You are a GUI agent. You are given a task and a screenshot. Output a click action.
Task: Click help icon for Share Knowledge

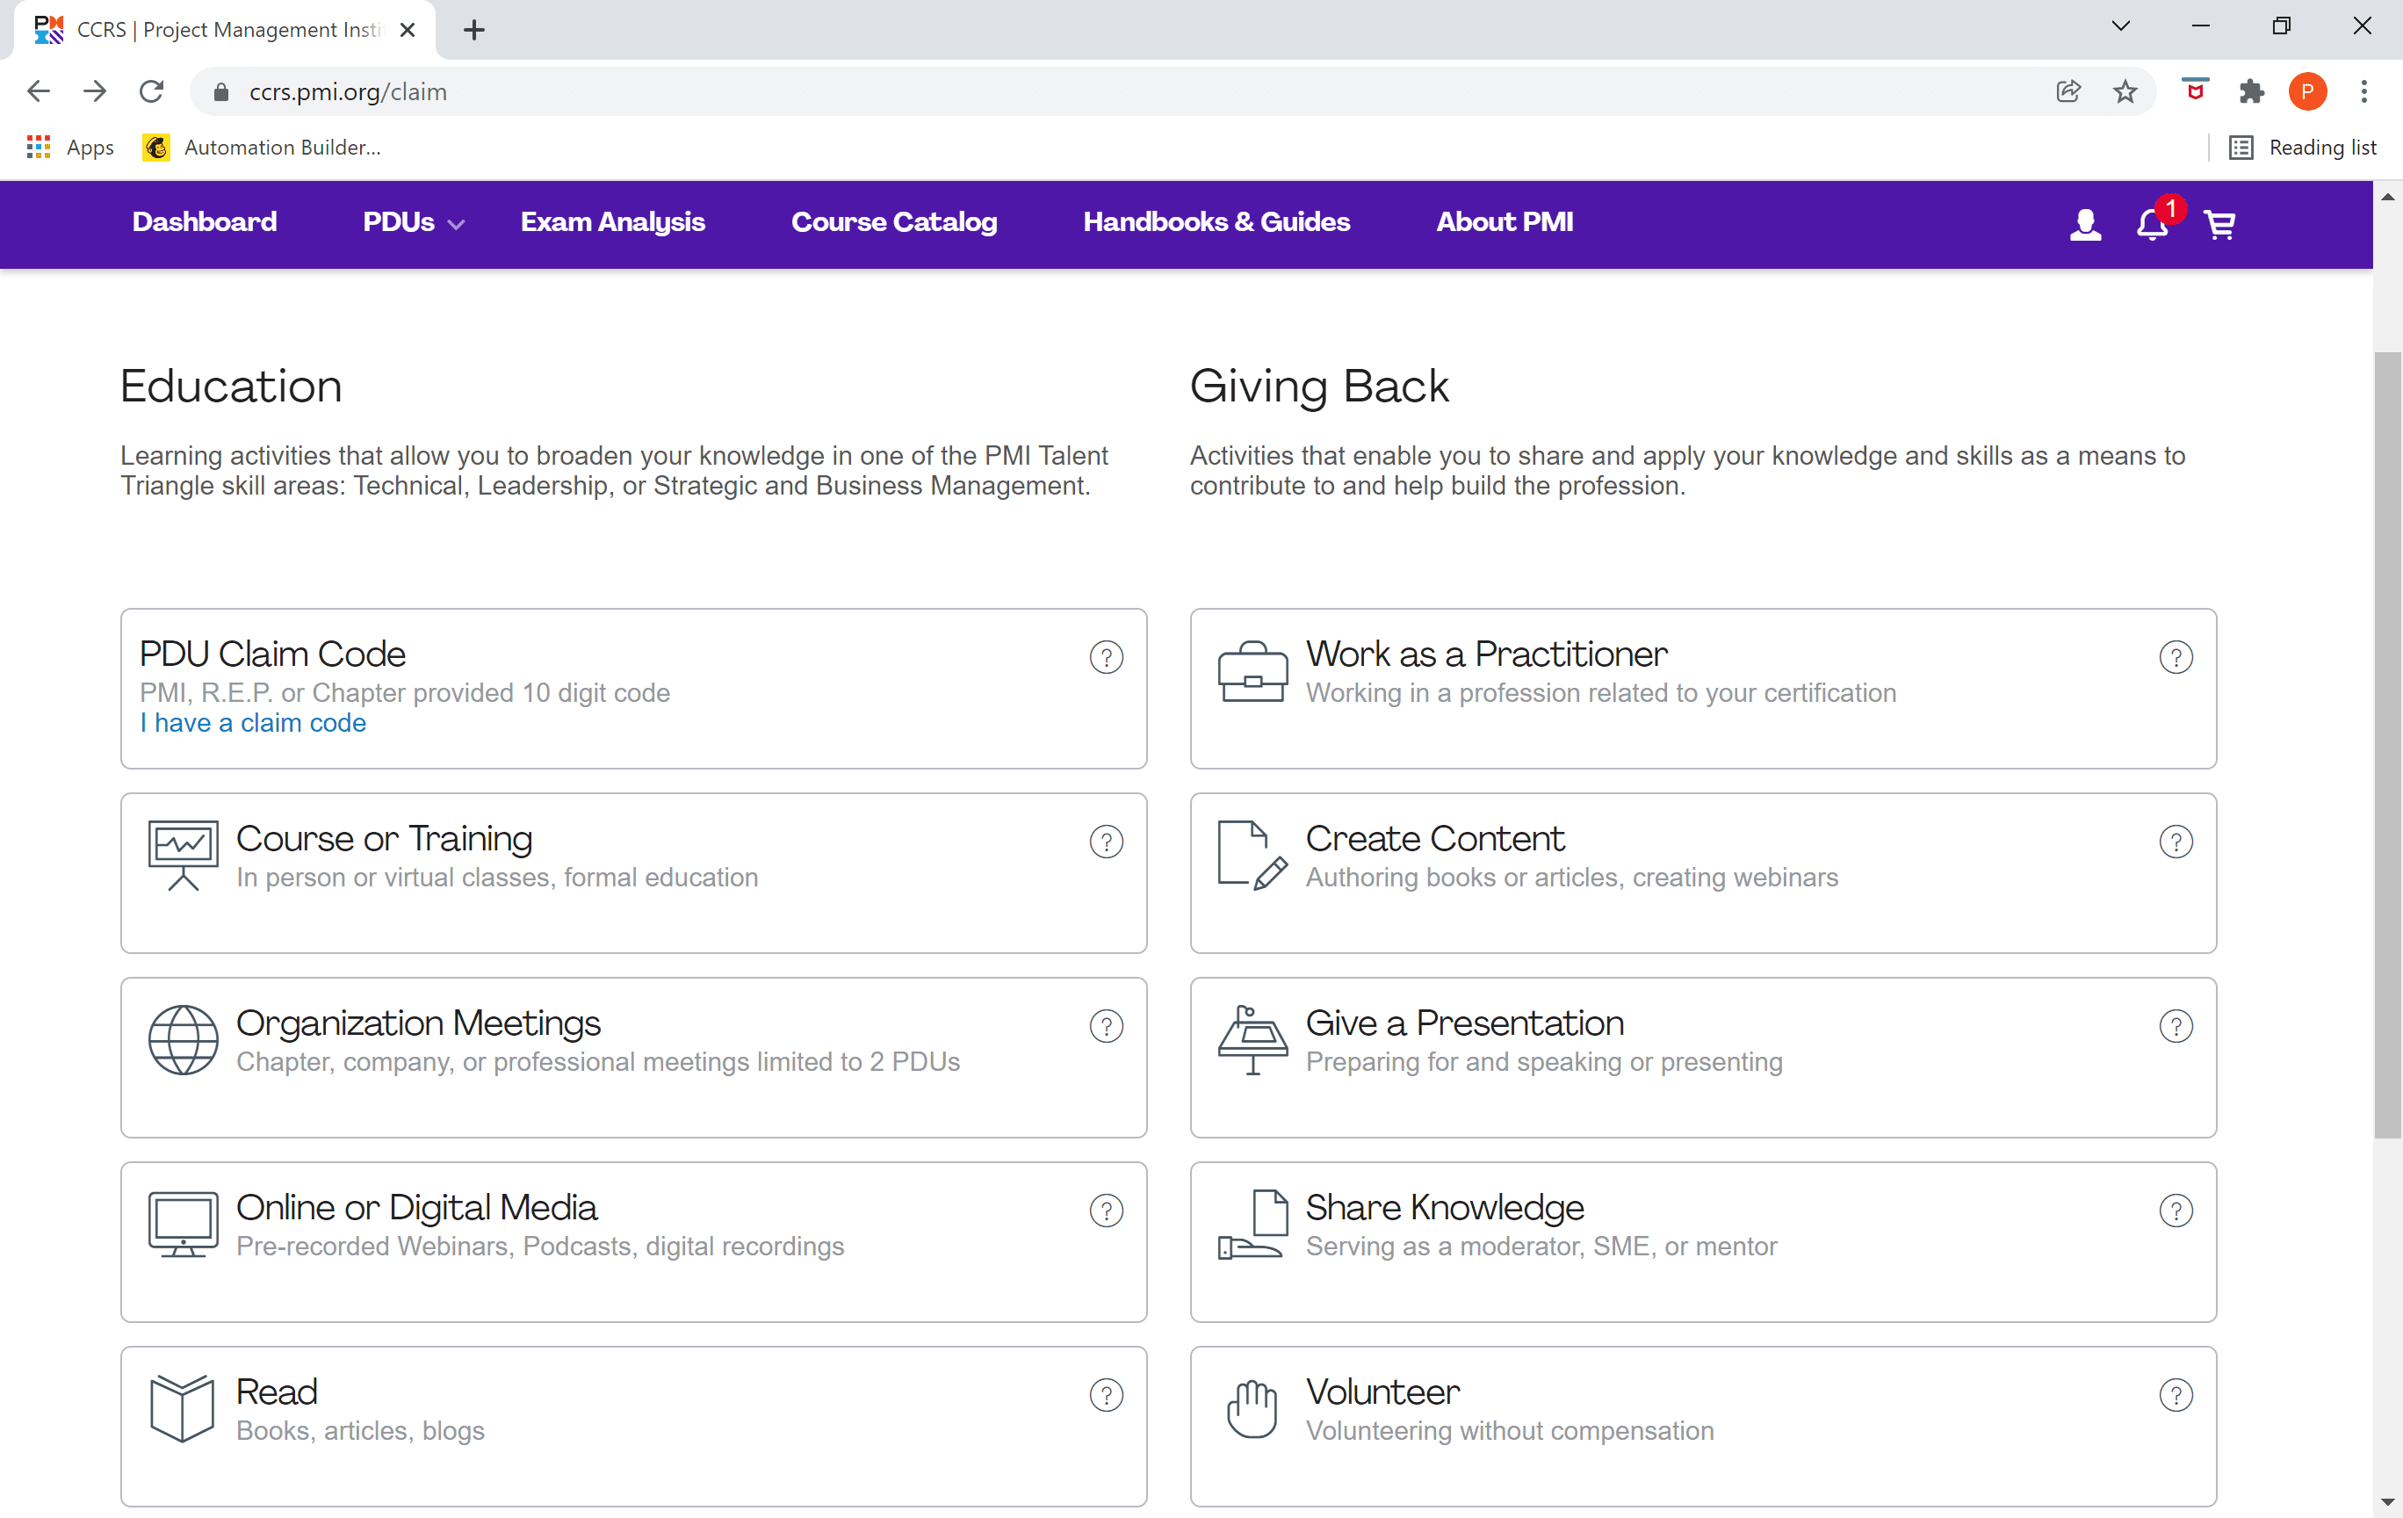click(2176, 1211)
